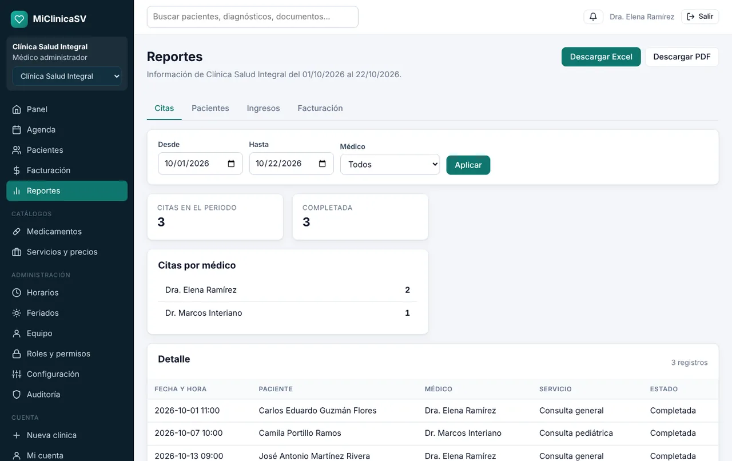
Task: Open Mi cuenta in the sidebar
Action: coord(67,455)
